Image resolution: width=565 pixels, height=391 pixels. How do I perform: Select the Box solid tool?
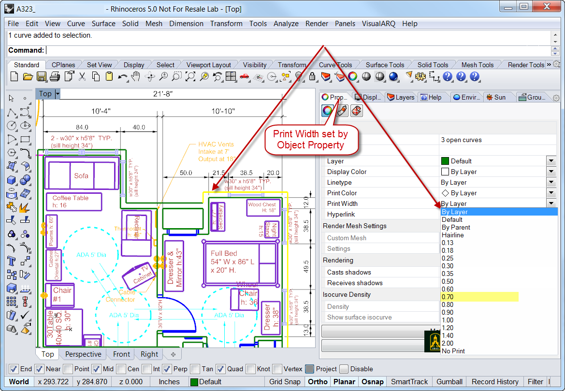pyautogui.click(x=11, y=179)
